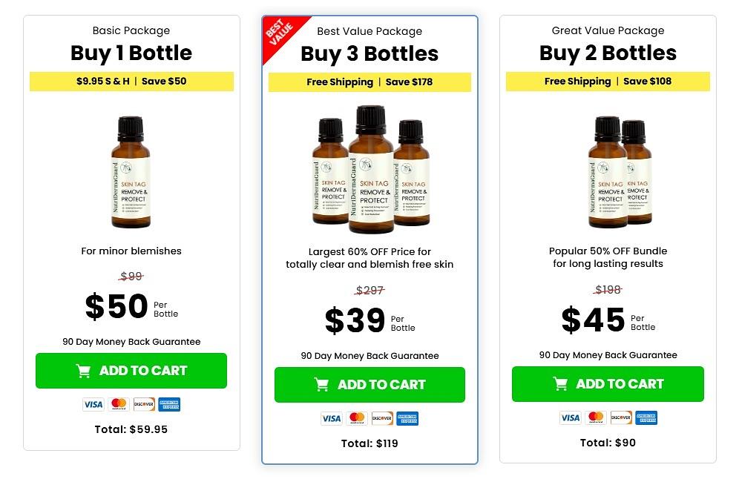Click Visa icon under Buy 1 Bottle
Viewport: 739px width, 479px height.
(x=93, y=404)
